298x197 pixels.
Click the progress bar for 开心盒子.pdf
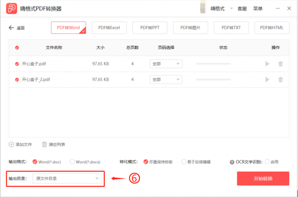coord(213,64)
